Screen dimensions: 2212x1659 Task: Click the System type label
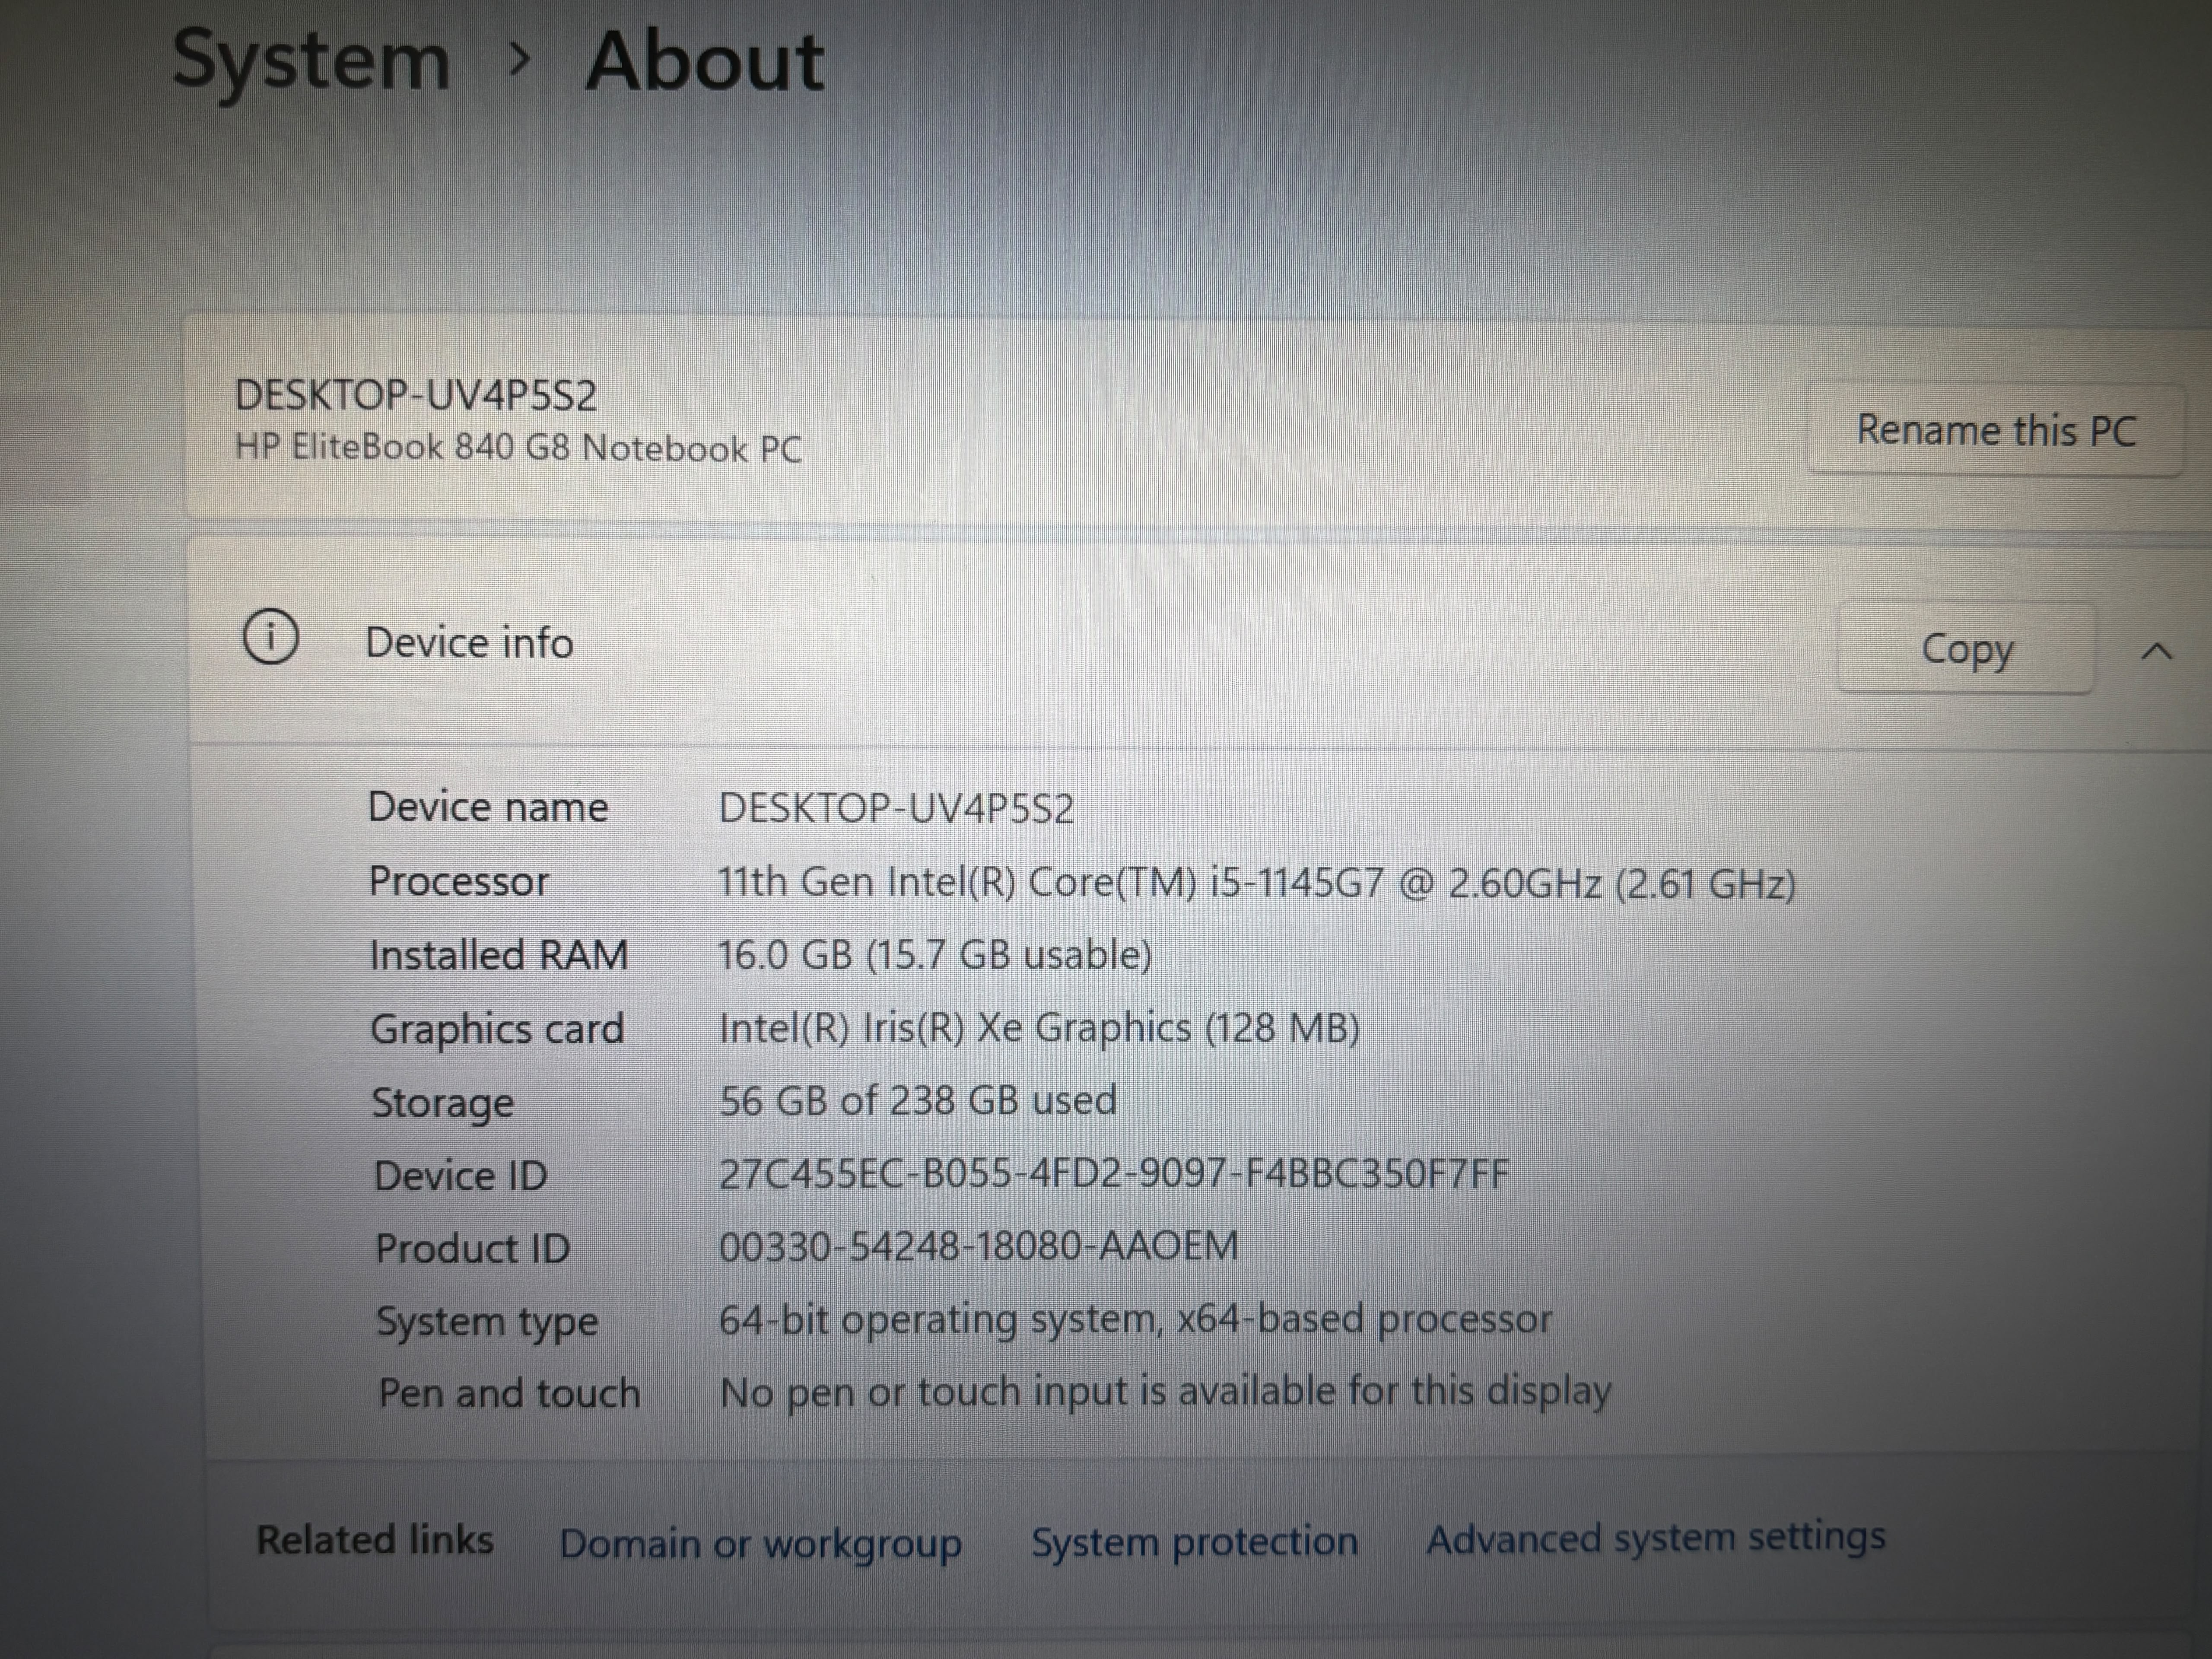click(x=487, y=1322)
